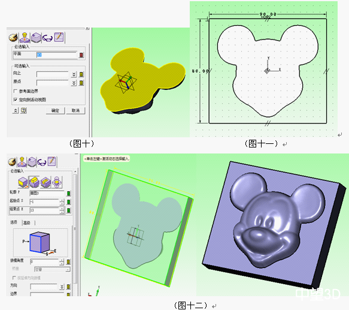The width and height of the screenshot is (349, 310).
Task: Select the base extrude icon in lower panel
Action: [23, 182]
